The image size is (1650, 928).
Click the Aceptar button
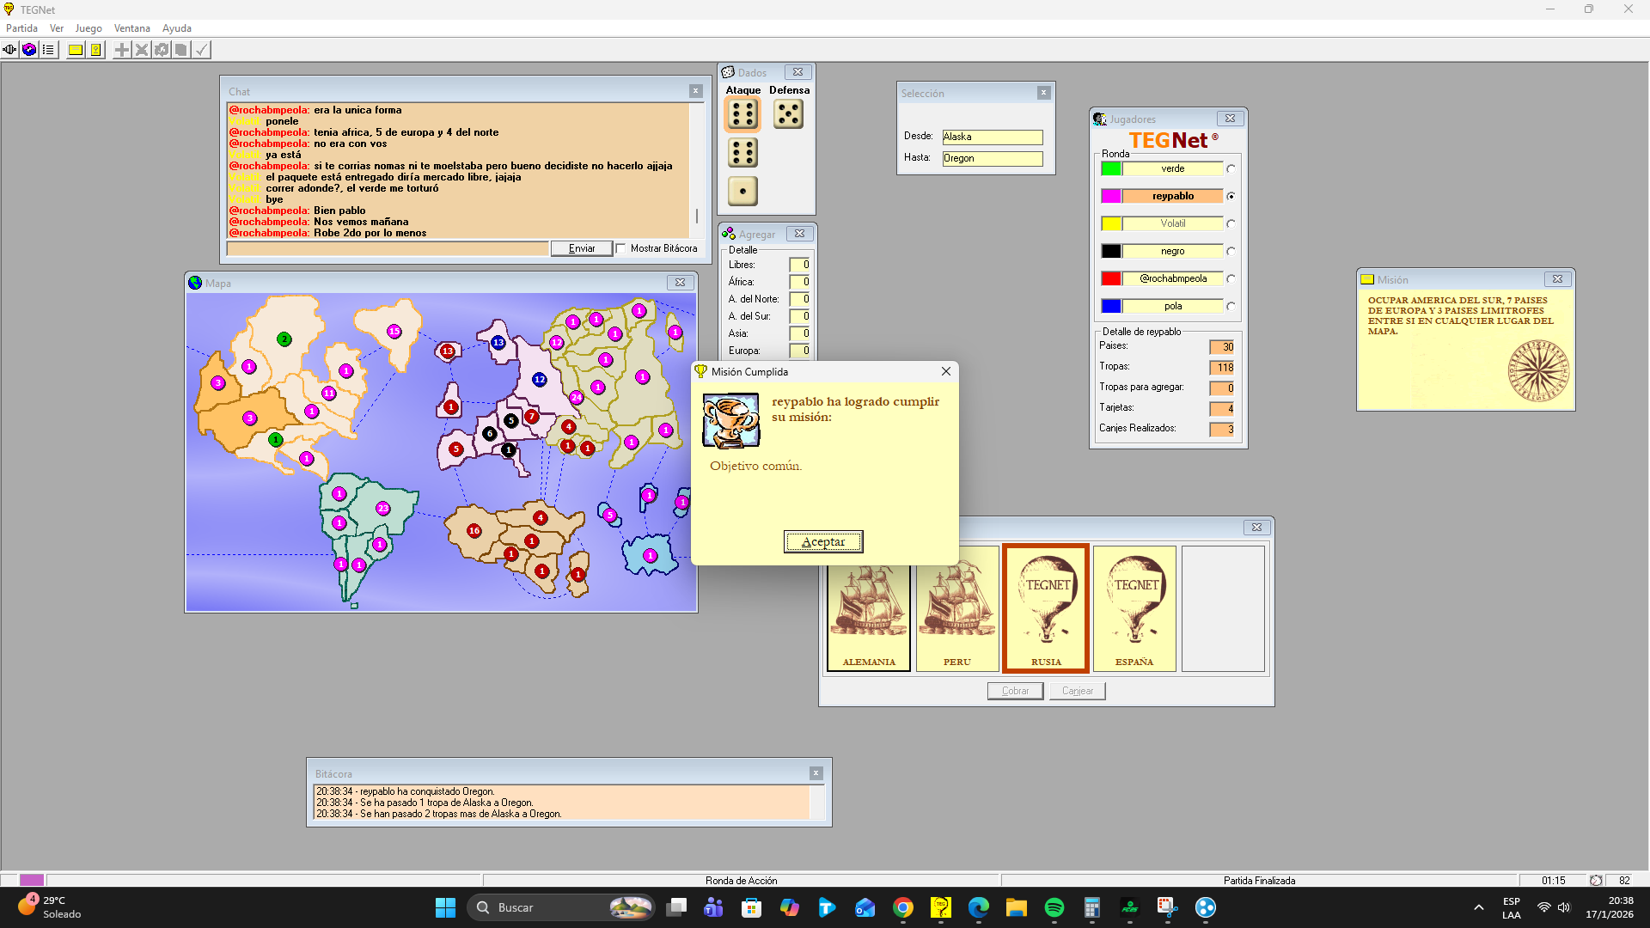(822, 541)
